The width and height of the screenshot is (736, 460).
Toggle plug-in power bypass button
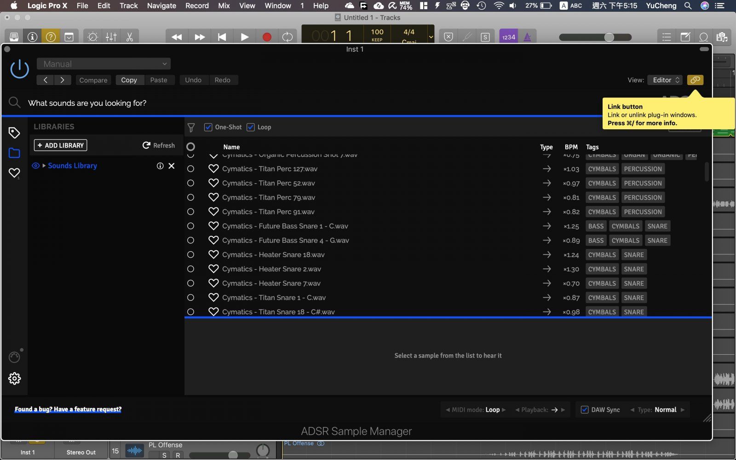(20, 69)
